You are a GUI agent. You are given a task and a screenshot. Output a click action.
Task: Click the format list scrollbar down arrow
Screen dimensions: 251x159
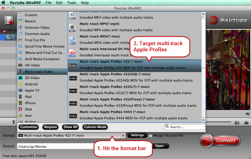point(203,120)
